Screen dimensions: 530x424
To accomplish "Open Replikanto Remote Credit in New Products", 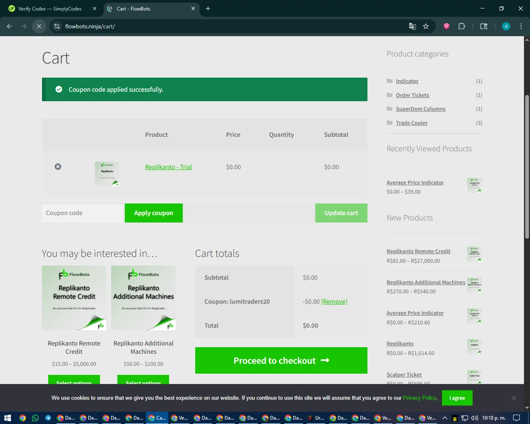I will 418,251.
